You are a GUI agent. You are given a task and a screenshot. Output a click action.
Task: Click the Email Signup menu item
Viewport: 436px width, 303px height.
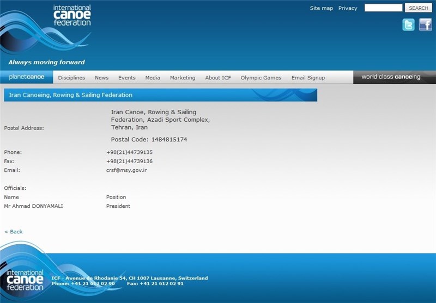[x=308, y=78]
